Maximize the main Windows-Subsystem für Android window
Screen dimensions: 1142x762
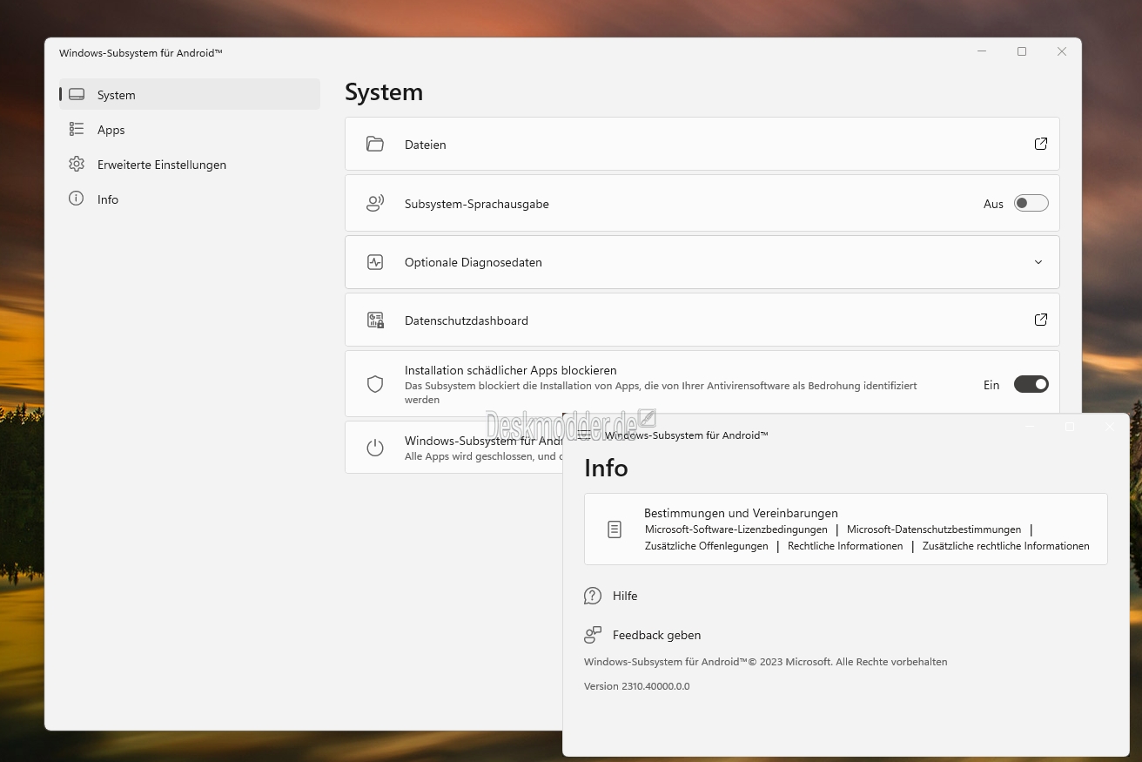pyautogui.click(x=1022, y=51)
